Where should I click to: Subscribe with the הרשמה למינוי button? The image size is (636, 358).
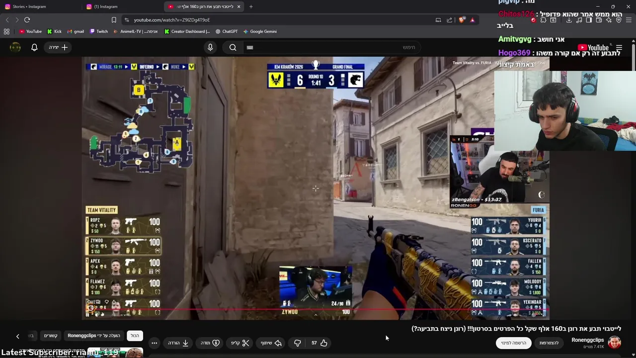(x=514, y=343)
